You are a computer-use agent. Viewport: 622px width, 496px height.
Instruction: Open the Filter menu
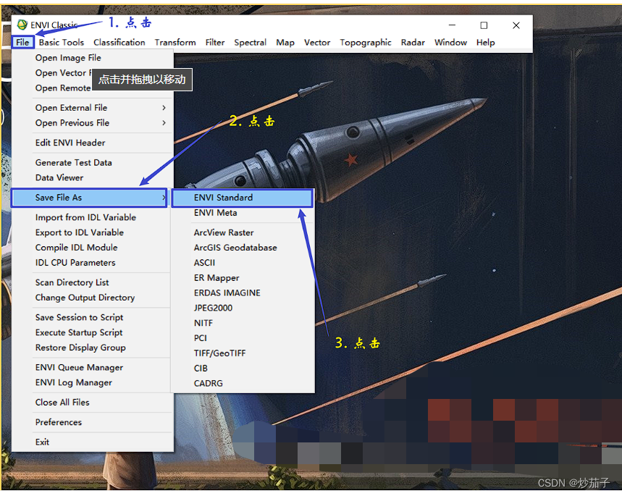215,43
